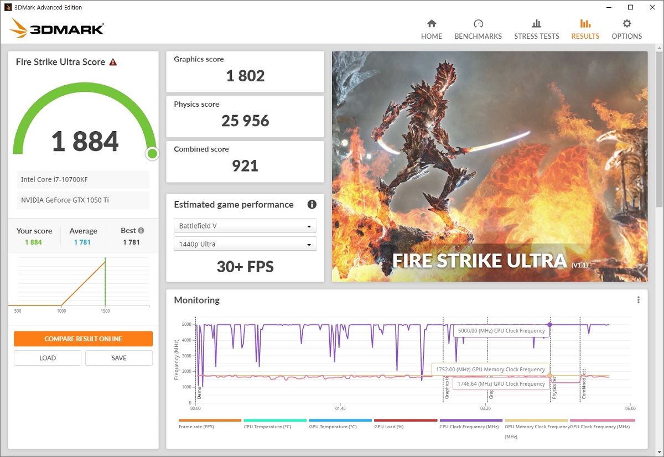
Task: Toggle Frame rate (FPS) legend item
Action: coord(210,424)
